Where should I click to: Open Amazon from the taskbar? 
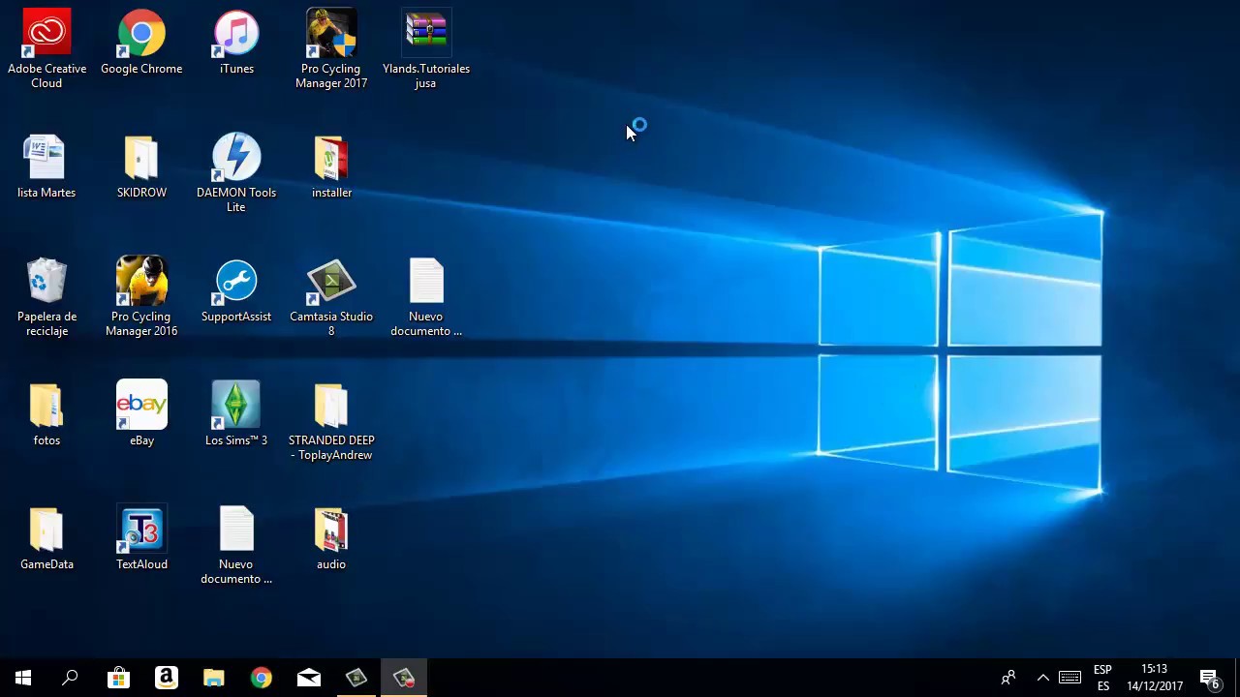(167, 678)
